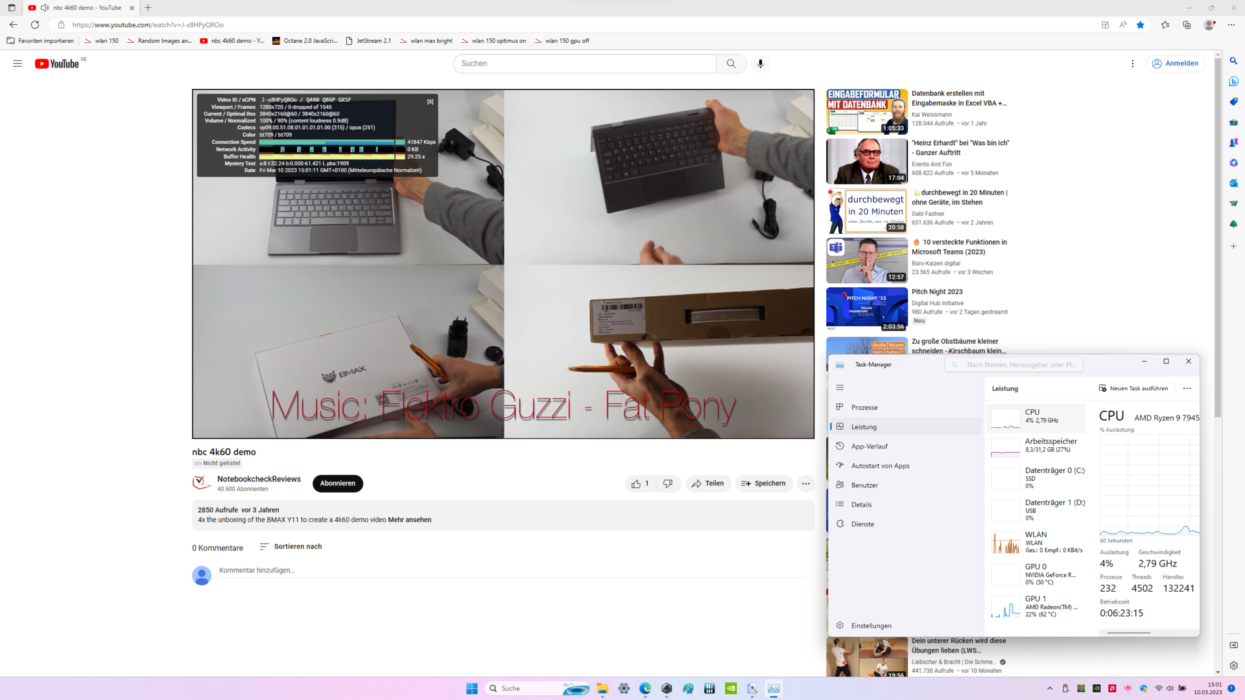Select GPU 1 AMD Radeon performance graph
Image resolution: width=1245 pixels, height=700 pixels.
[1005, 607]
